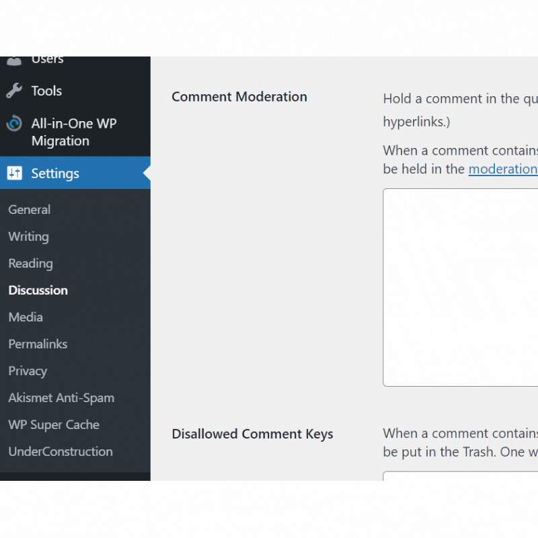The image size is (538, 538).
Task: Open WP Super Cache settings
Action: click(54, 425)
